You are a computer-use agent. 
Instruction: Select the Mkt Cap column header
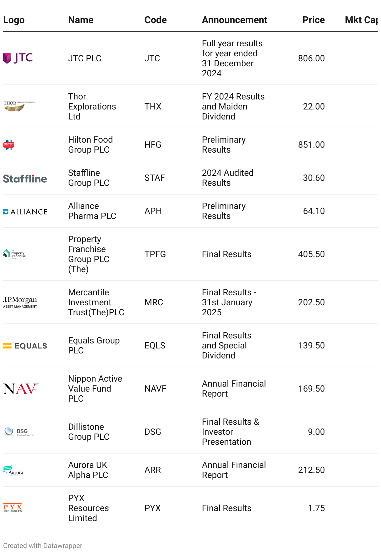[361, 20]
